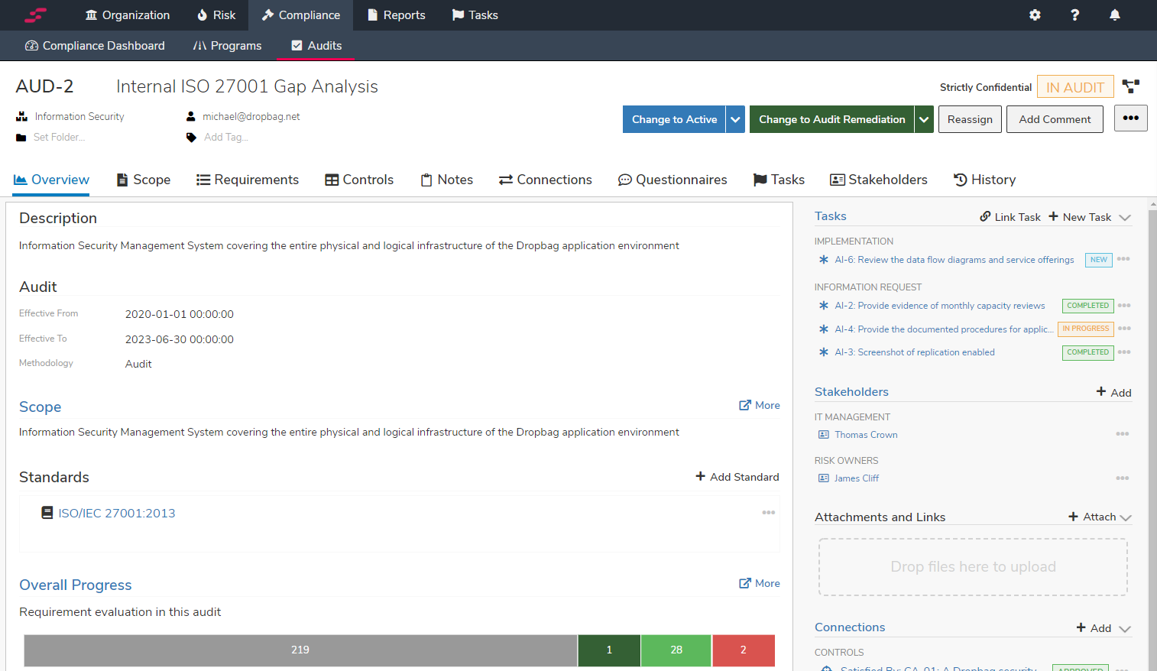Switch to the Connections tab
This screenshot has height=671, width=1157.
tap(546, 180)
